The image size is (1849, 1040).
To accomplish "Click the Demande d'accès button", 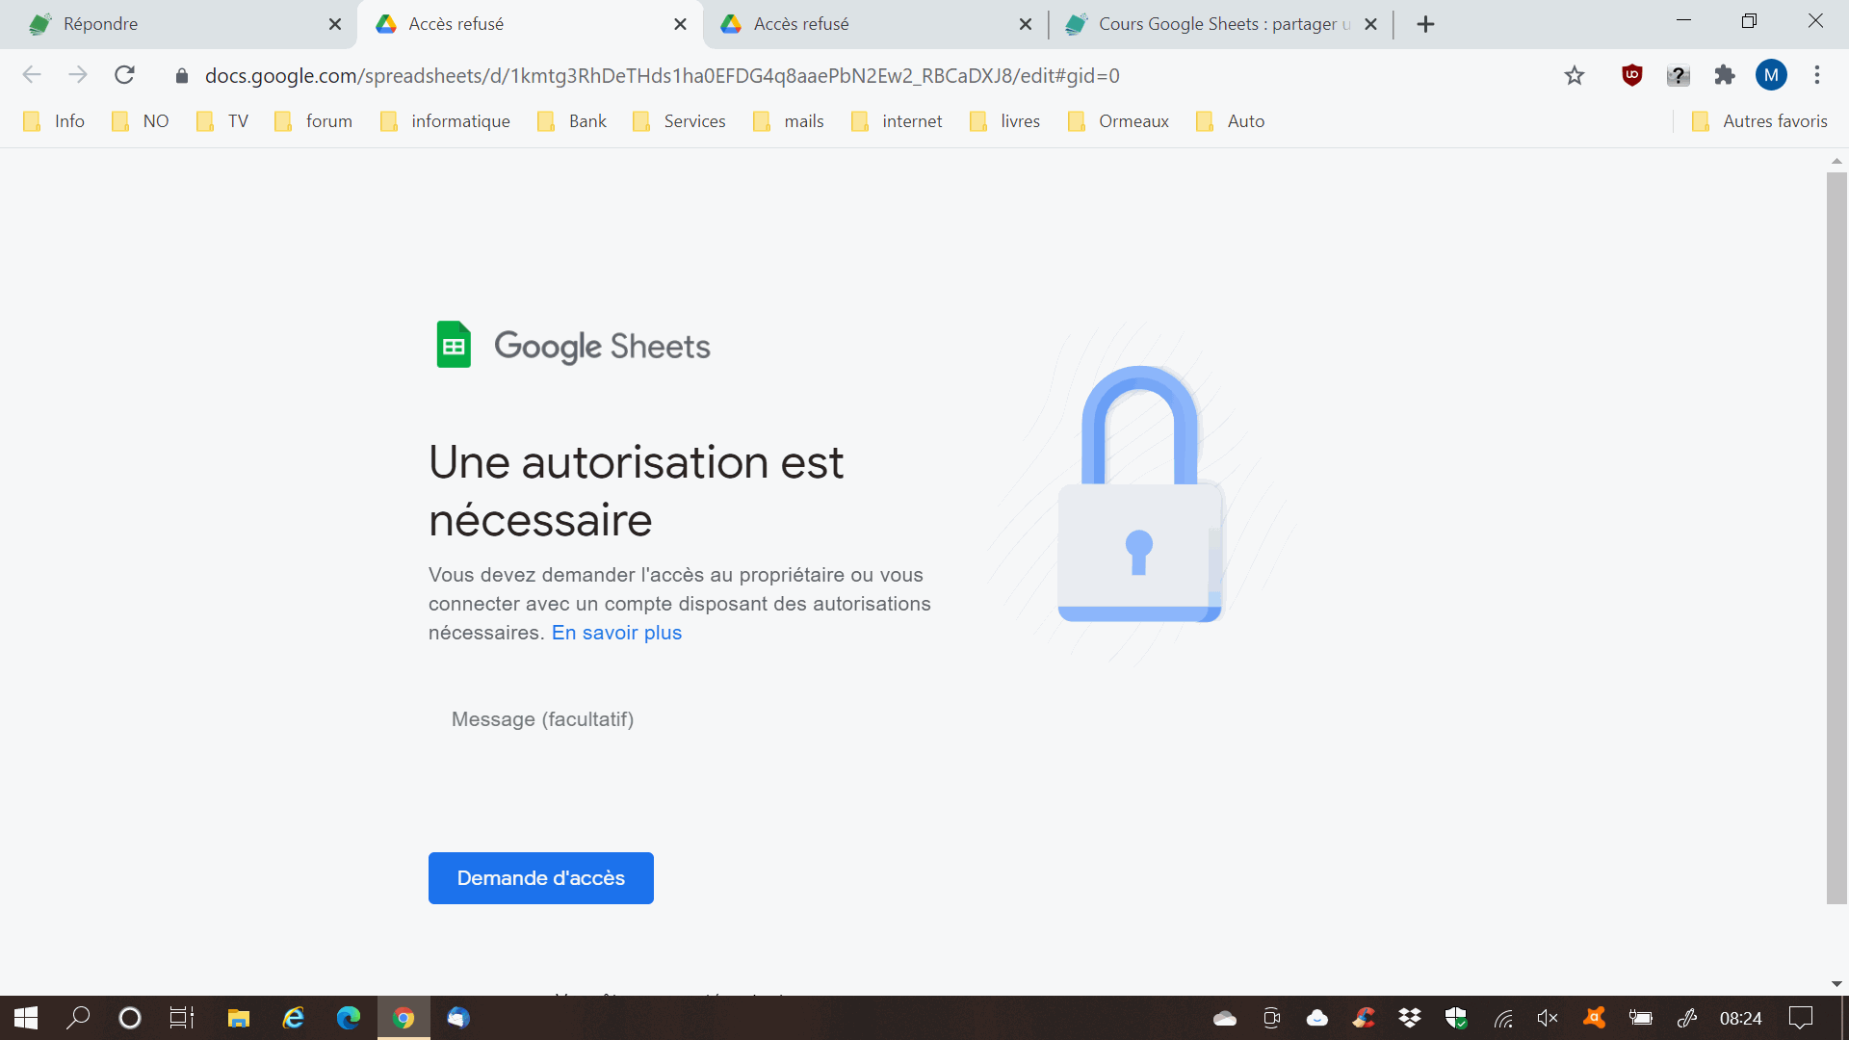I will [x=540, y=878].
